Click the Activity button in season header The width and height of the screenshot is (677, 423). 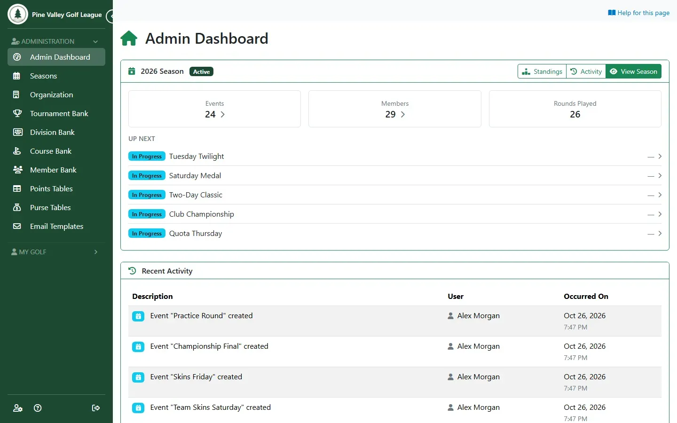(x=586, y=71)
